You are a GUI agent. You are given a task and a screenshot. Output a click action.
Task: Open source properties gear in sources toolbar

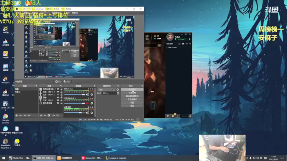click(x=49, y=115)
